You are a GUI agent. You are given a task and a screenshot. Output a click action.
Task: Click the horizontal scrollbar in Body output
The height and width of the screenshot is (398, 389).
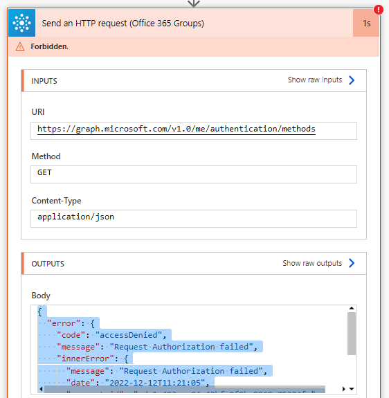(x=185, y=389)
